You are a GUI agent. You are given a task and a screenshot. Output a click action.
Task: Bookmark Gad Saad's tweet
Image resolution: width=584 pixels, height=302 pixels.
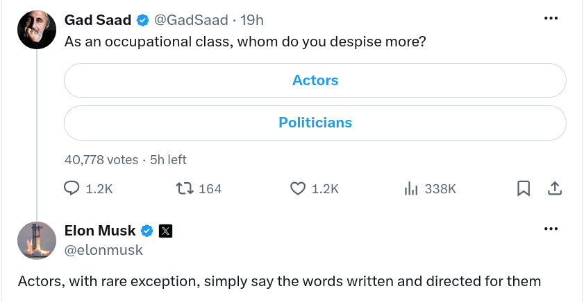(x=524, y=188)
